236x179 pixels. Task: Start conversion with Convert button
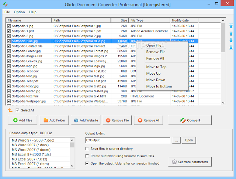[x=190, y=120]
